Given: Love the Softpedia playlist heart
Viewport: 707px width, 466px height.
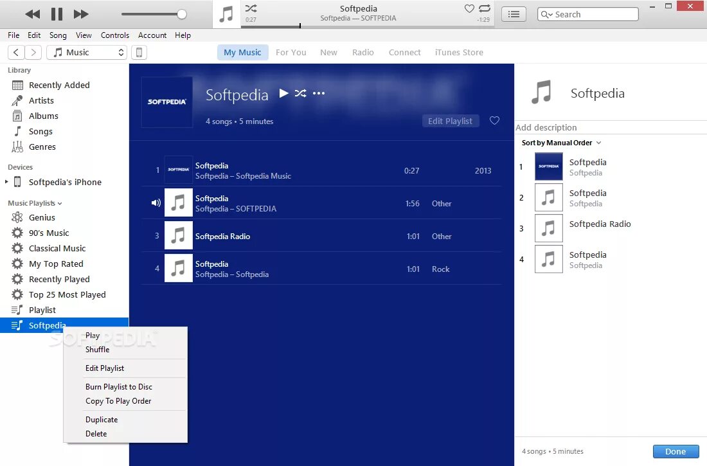Looking at the screenshot, I should 495,120.
